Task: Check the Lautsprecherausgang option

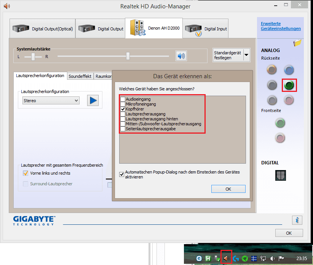Action: click(123, 114)
